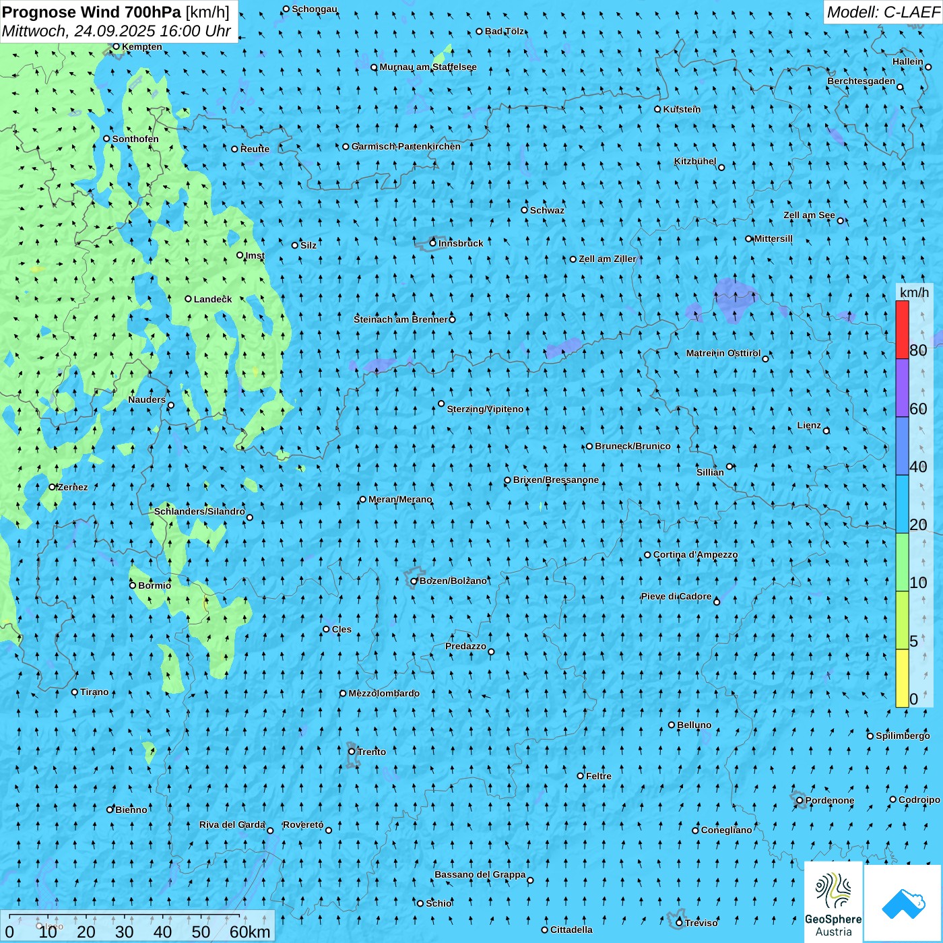Click the 'Kitzbühel' label
Image resolution: width=943 pixels, height=943 pixels.
click(x=695, y=161)
